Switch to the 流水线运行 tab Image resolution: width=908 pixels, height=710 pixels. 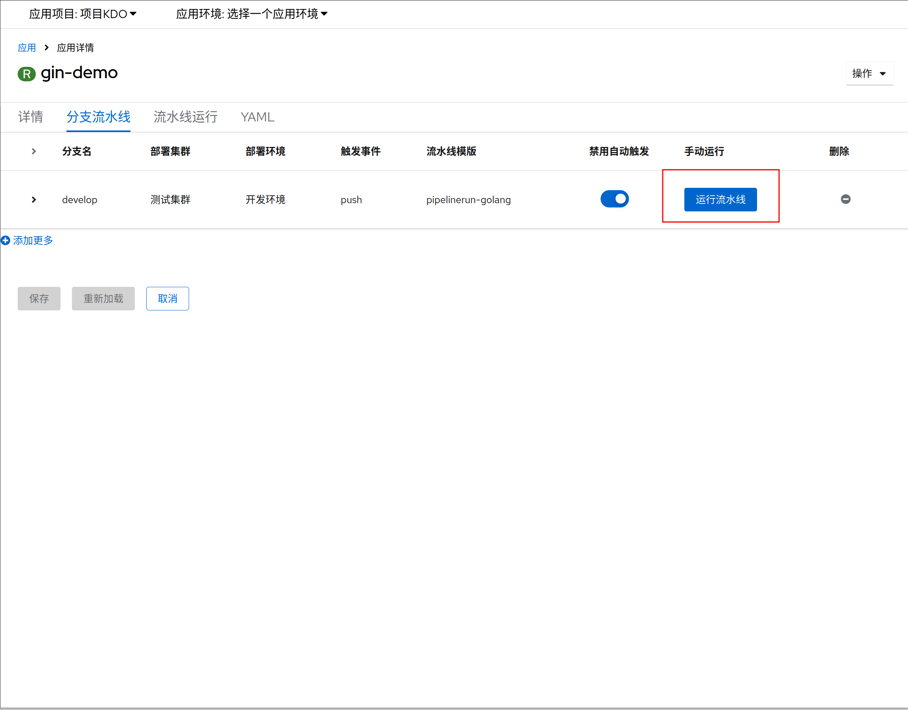point(186,117)
